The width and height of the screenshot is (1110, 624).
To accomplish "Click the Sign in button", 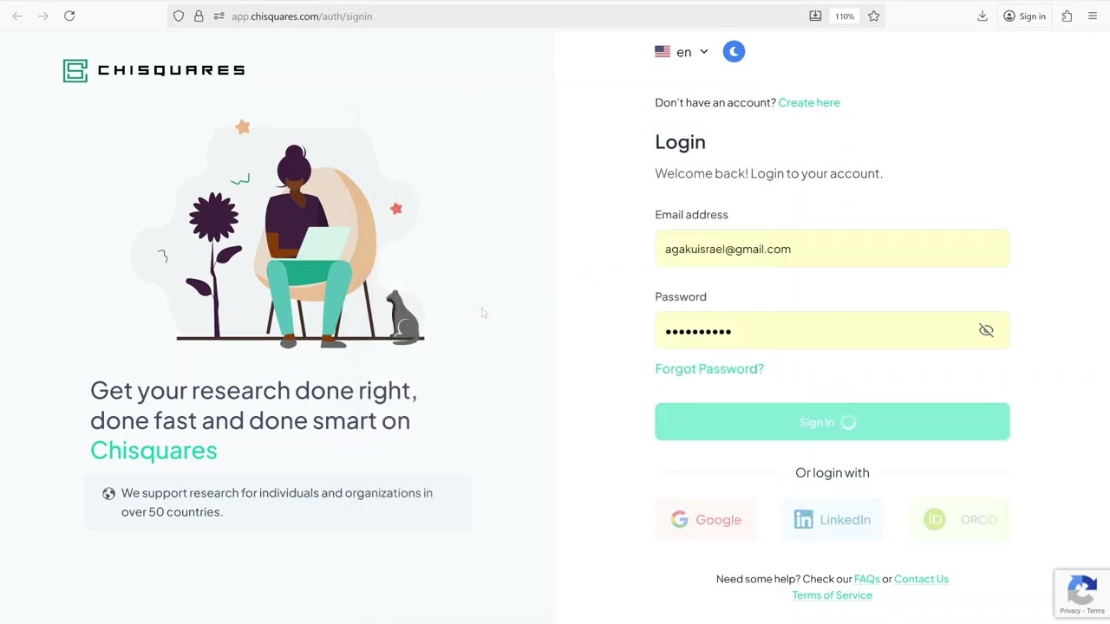I will pos(832,421).
